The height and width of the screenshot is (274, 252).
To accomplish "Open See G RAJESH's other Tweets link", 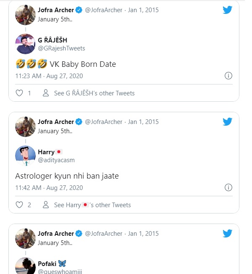I will pyautogui.click(x=94, y=93).
